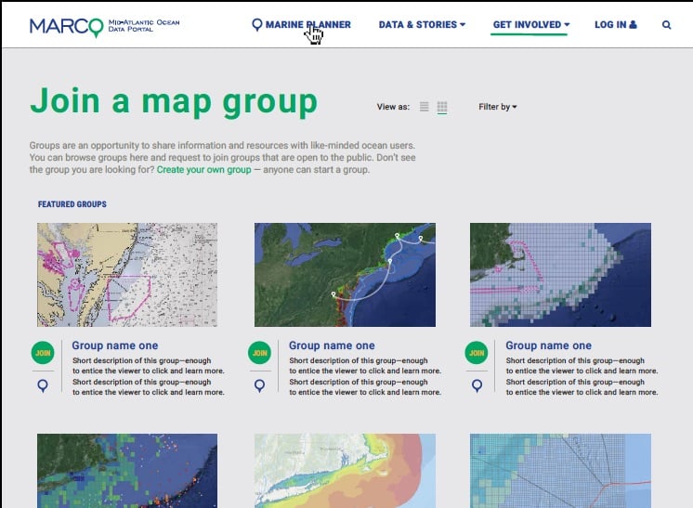The image size is (693, 508).
Task: Expand the Data & Stories menu
Action: pos(422,25)
